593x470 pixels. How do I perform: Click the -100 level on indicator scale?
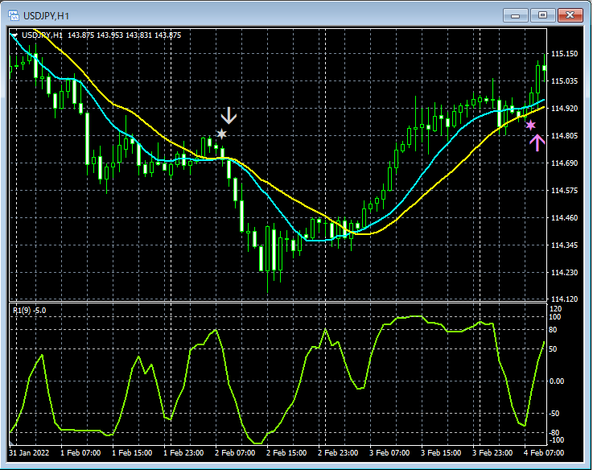click(555, 440)
